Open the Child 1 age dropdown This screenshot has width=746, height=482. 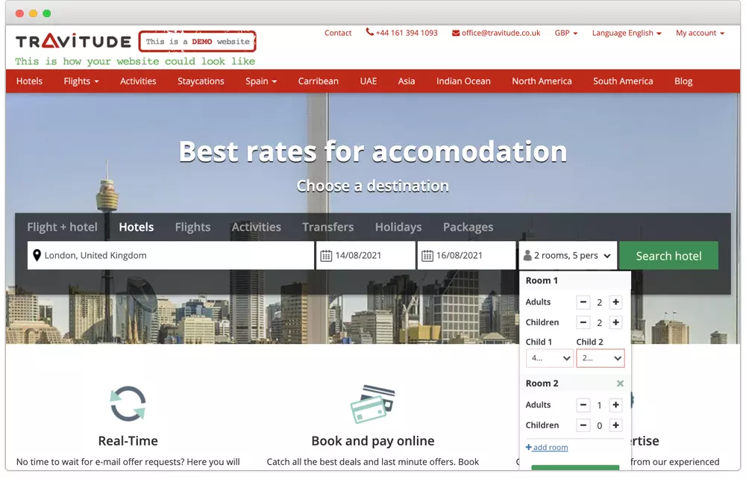pos(549,358)
